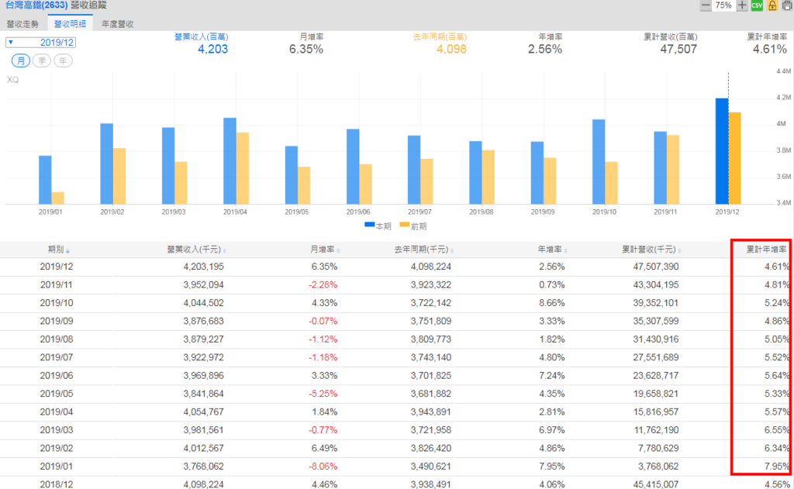
Task: Sort table by 營業收入(千元) column
Action: [196, 250]
